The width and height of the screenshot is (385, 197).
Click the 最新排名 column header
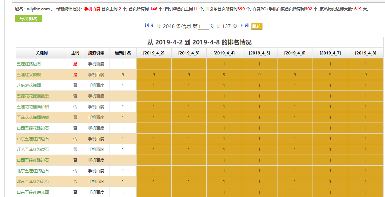click(x=123, y=52)
